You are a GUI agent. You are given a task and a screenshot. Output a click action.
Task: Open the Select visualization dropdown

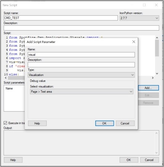pos(82,92)
